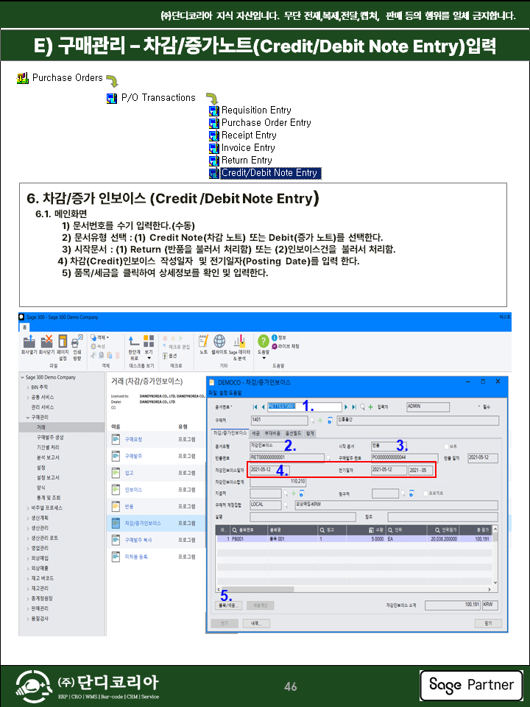Toggle the 보류 (hold) checkbox
Screen dimensions: 530x707
[x=447, y=446]
